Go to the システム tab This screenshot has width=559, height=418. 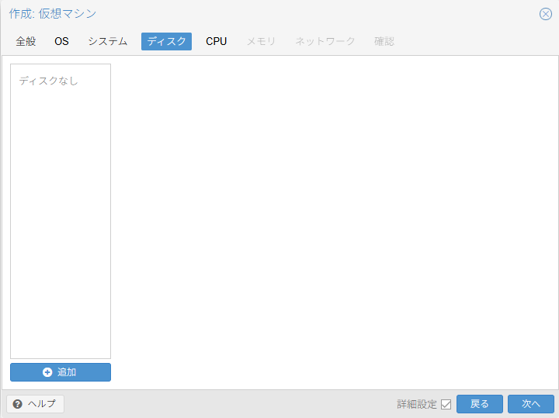click(108, 41)
